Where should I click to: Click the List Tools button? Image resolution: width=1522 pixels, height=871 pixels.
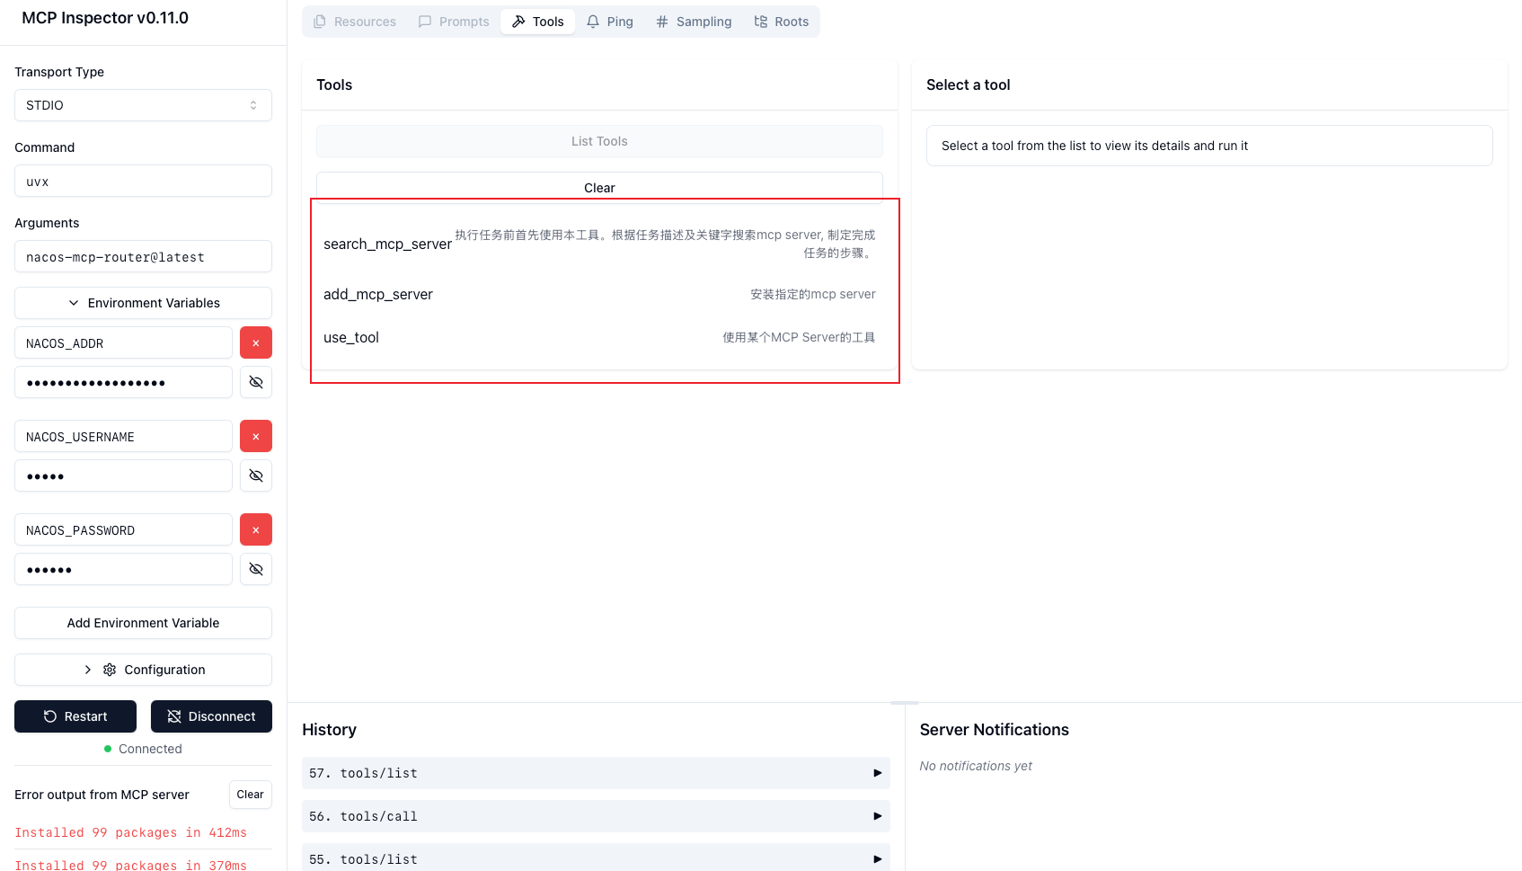pyautogui.click(x=598, y=141)
